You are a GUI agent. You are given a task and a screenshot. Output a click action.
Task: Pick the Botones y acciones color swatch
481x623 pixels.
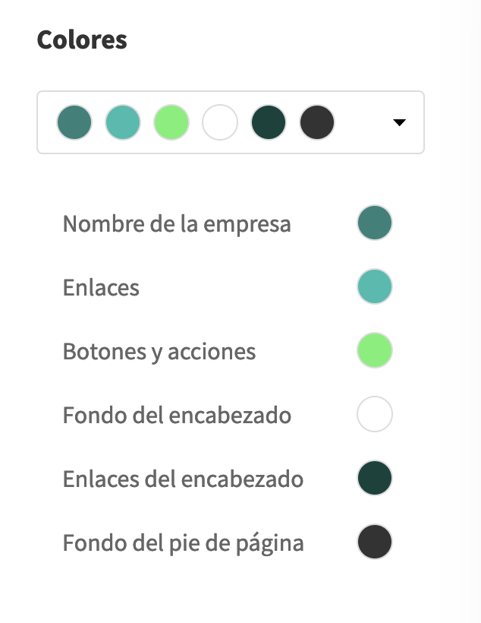374,352
